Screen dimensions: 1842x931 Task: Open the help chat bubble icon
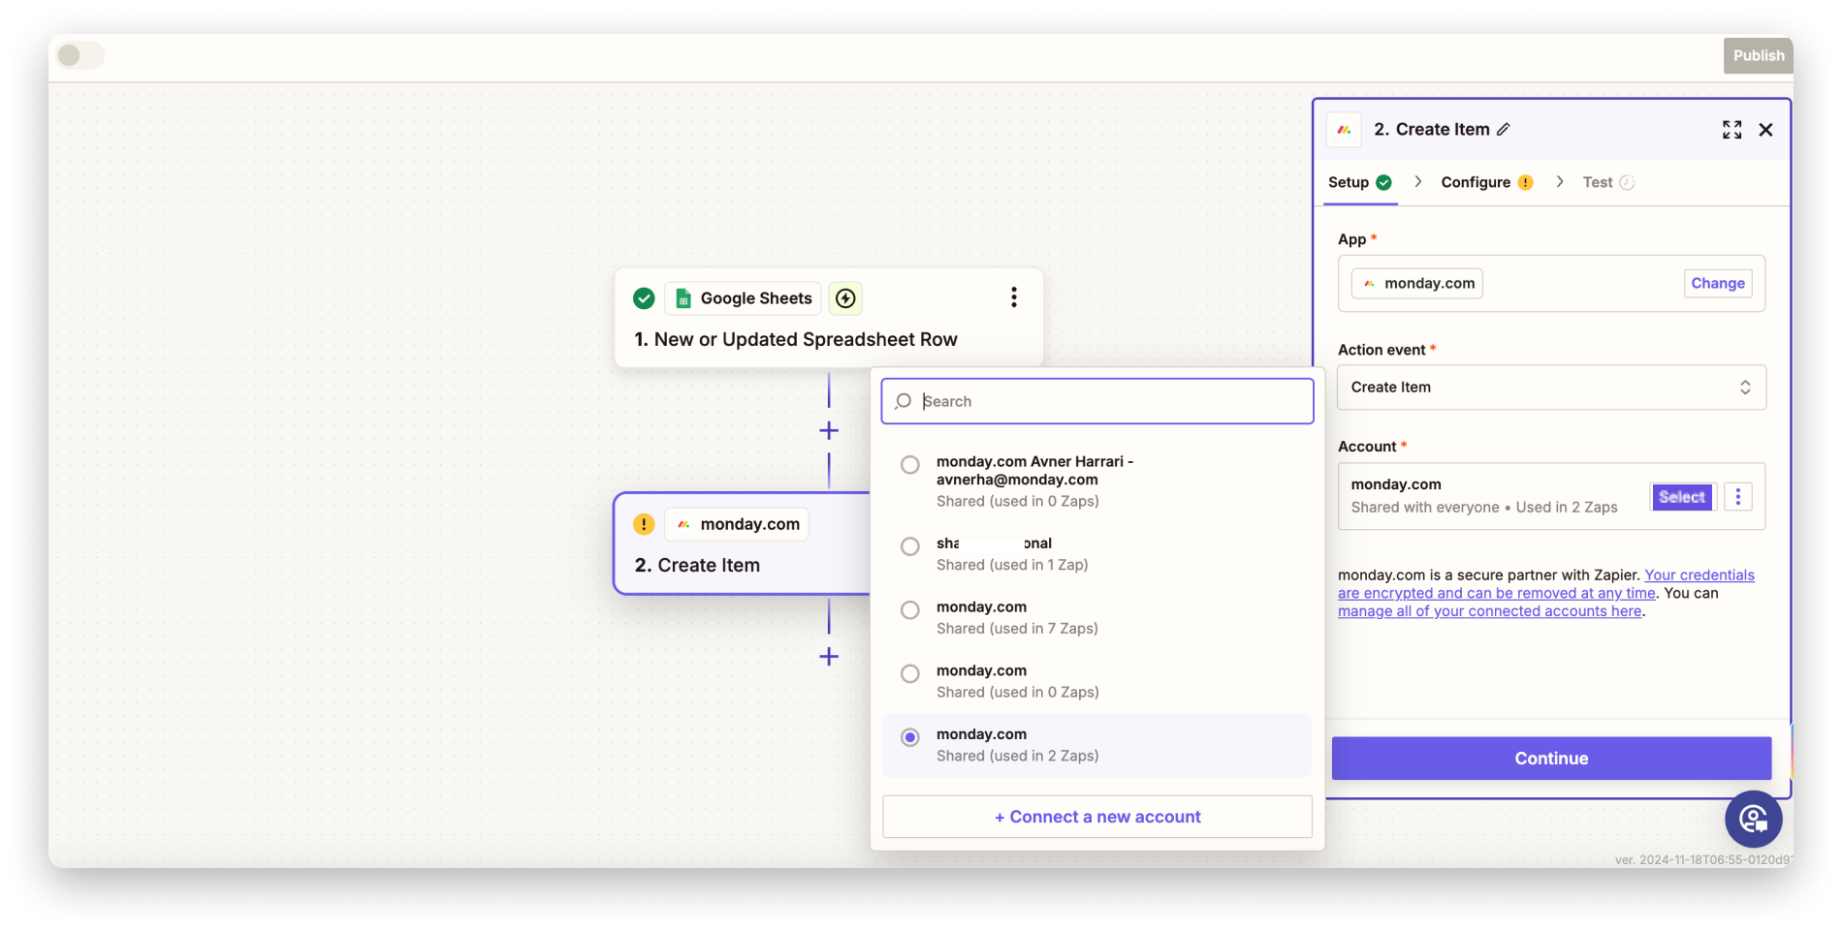tap(1753, 820)
